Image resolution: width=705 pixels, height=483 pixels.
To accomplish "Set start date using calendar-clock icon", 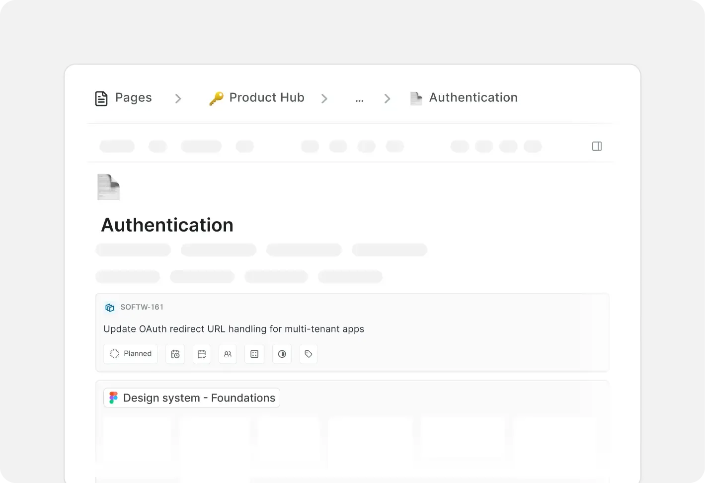I will [175, 354].
